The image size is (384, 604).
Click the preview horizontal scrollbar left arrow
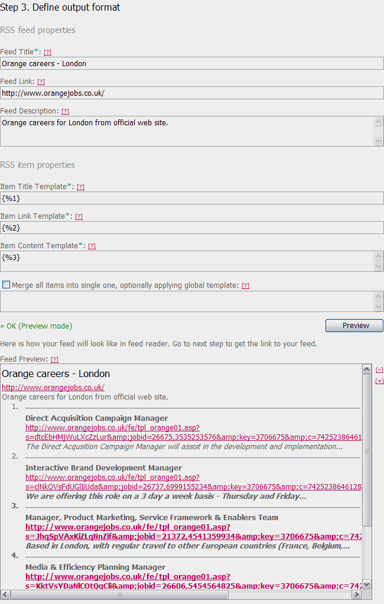point(5,594)
